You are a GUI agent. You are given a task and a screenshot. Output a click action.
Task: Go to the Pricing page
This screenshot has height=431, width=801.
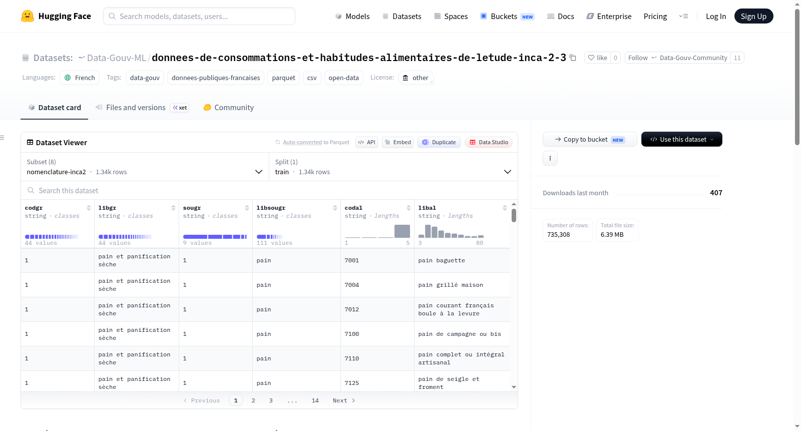pyautogui.click(x=655, y=17)
